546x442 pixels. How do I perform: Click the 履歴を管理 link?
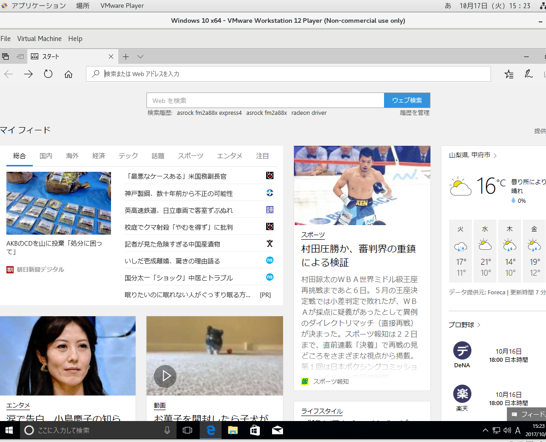click(x=415, y=113)
